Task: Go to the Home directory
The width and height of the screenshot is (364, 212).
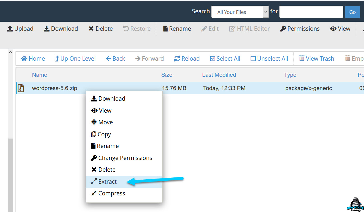Action: tap(33, 59)
